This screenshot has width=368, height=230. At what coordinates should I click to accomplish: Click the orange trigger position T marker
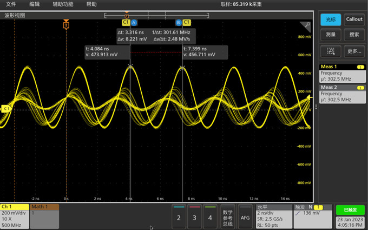pyautogui.click(x=66, y=25)
